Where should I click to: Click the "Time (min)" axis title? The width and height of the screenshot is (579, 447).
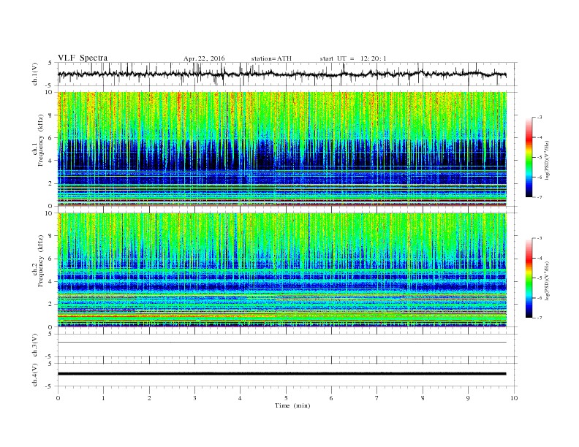coord(292,405)
